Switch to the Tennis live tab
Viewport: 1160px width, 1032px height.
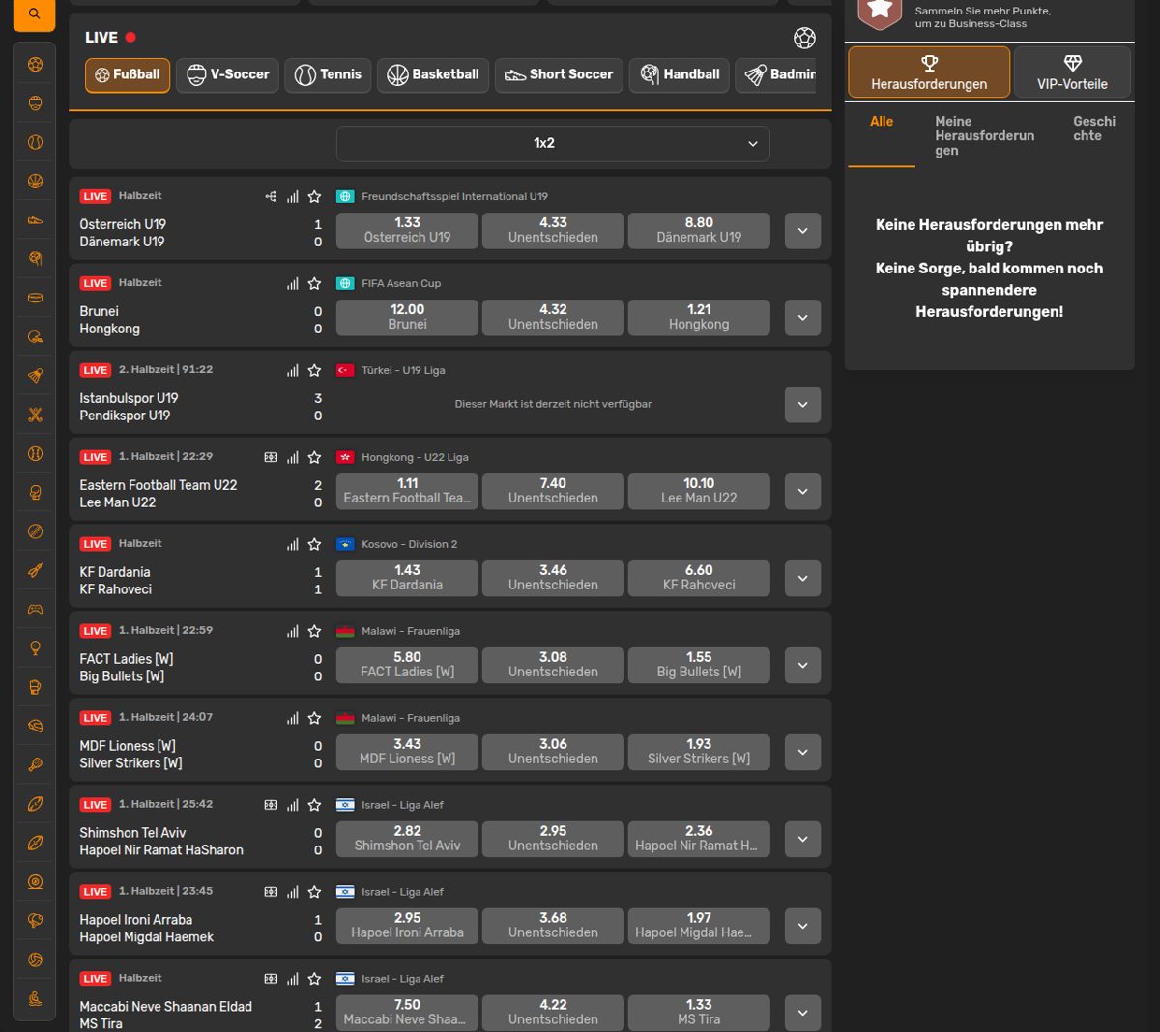[328, 75]
